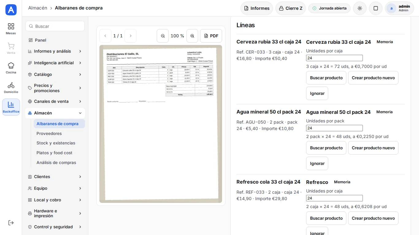Go to previous page of the document
The image size is (419, 235).
click(x=105, y=36)
